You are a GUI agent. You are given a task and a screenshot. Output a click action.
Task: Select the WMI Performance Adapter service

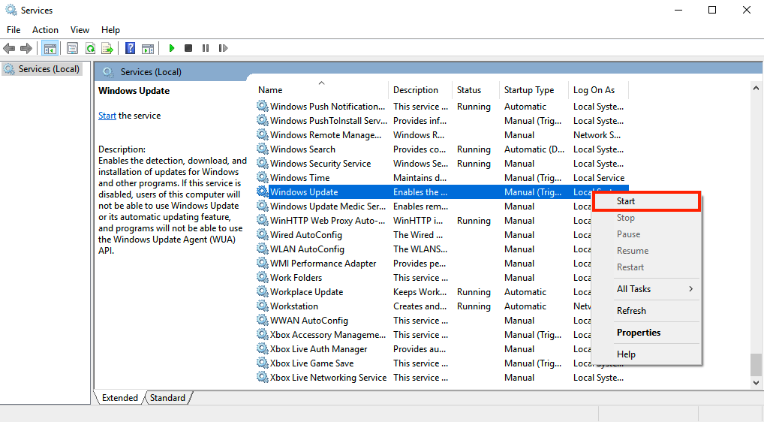[x=423, y=263]
